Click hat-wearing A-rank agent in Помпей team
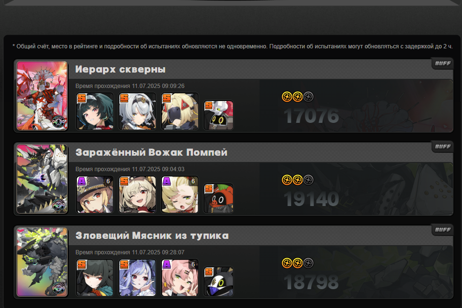The width and height of the screenshot is (462, 308). (95, 194)
